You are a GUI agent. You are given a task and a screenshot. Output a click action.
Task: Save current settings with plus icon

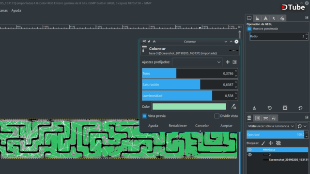(x=228, y=62)
